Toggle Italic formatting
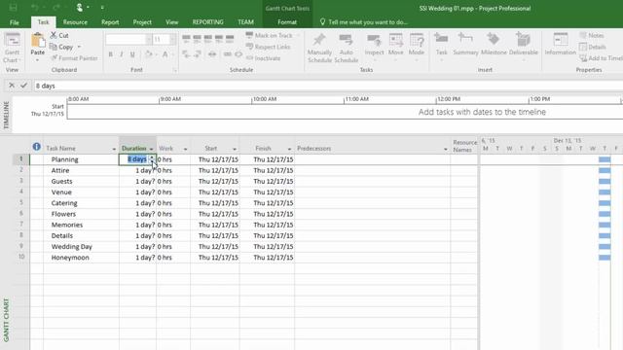623x350 pixels. 121,54
